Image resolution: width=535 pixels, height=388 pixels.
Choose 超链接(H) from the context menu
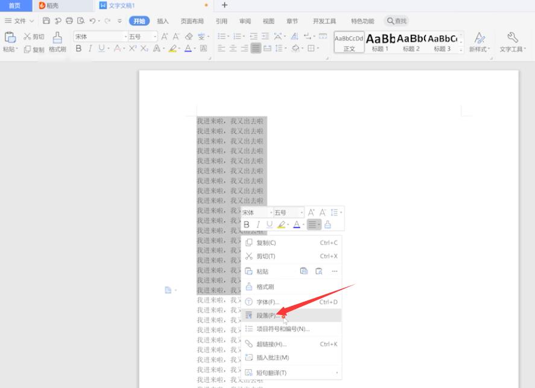tap(291, 344)
